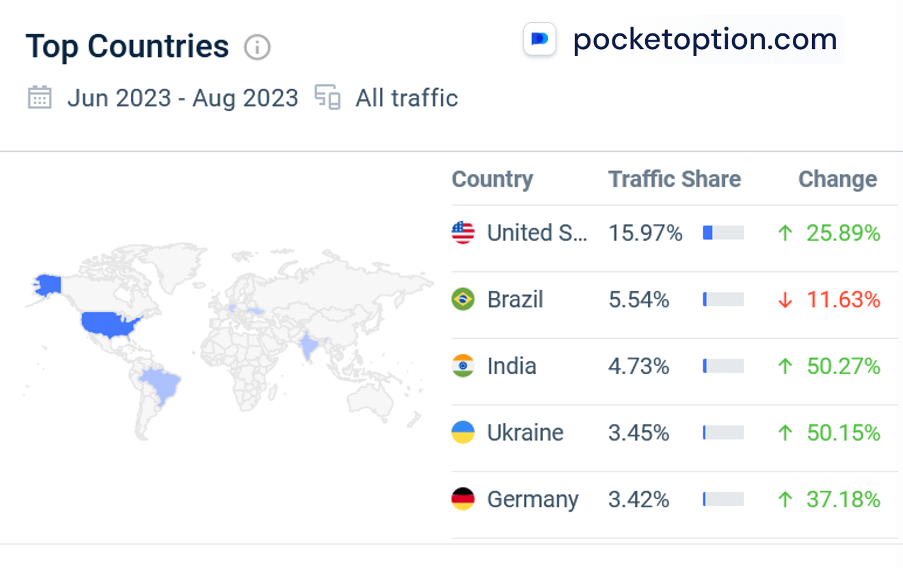
Task: Click the pocketoption.com logo icon
Action: click(x=540, y=39)
